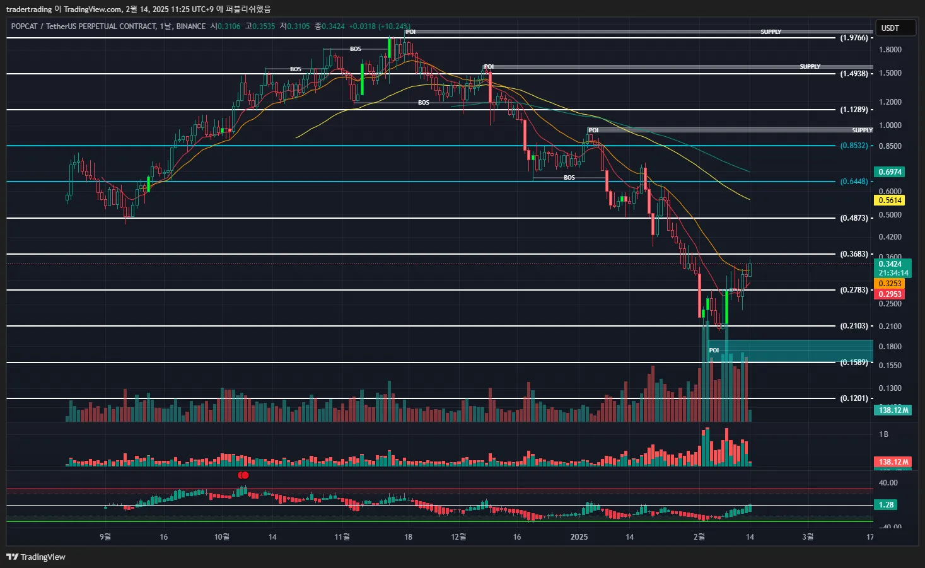Click the 0.4200 price axis label
This screenshot has height=568, width=925.
pyautogui.click(x=890, y=237)
